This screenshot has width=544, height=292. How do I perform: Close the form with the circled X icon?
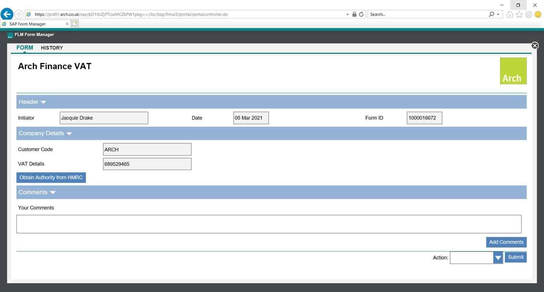(535, 46)
